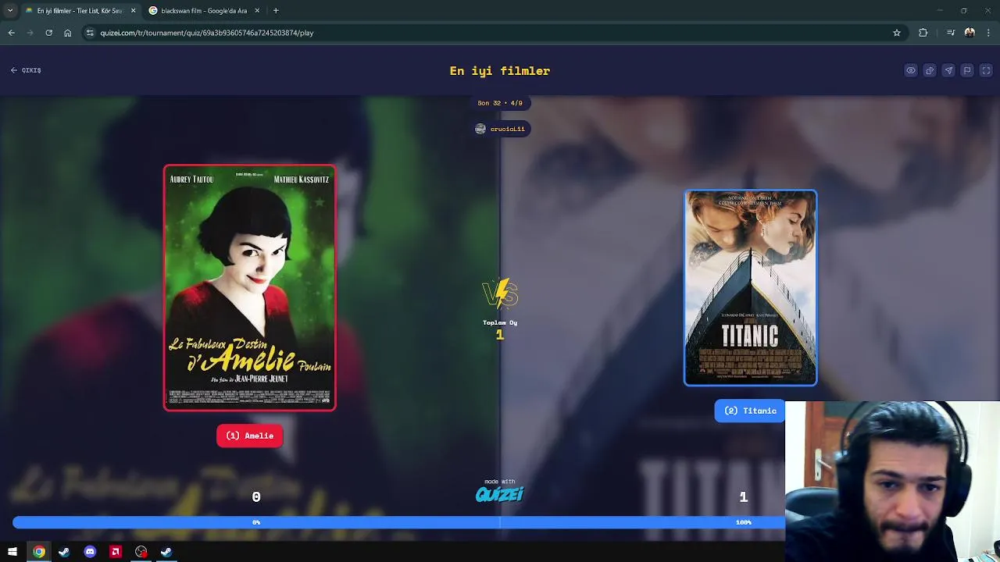Vote for the (1) Amelie button
The width and height of the screenshot is (1000, 562).
pyautogui.click(x=250, y=436)
